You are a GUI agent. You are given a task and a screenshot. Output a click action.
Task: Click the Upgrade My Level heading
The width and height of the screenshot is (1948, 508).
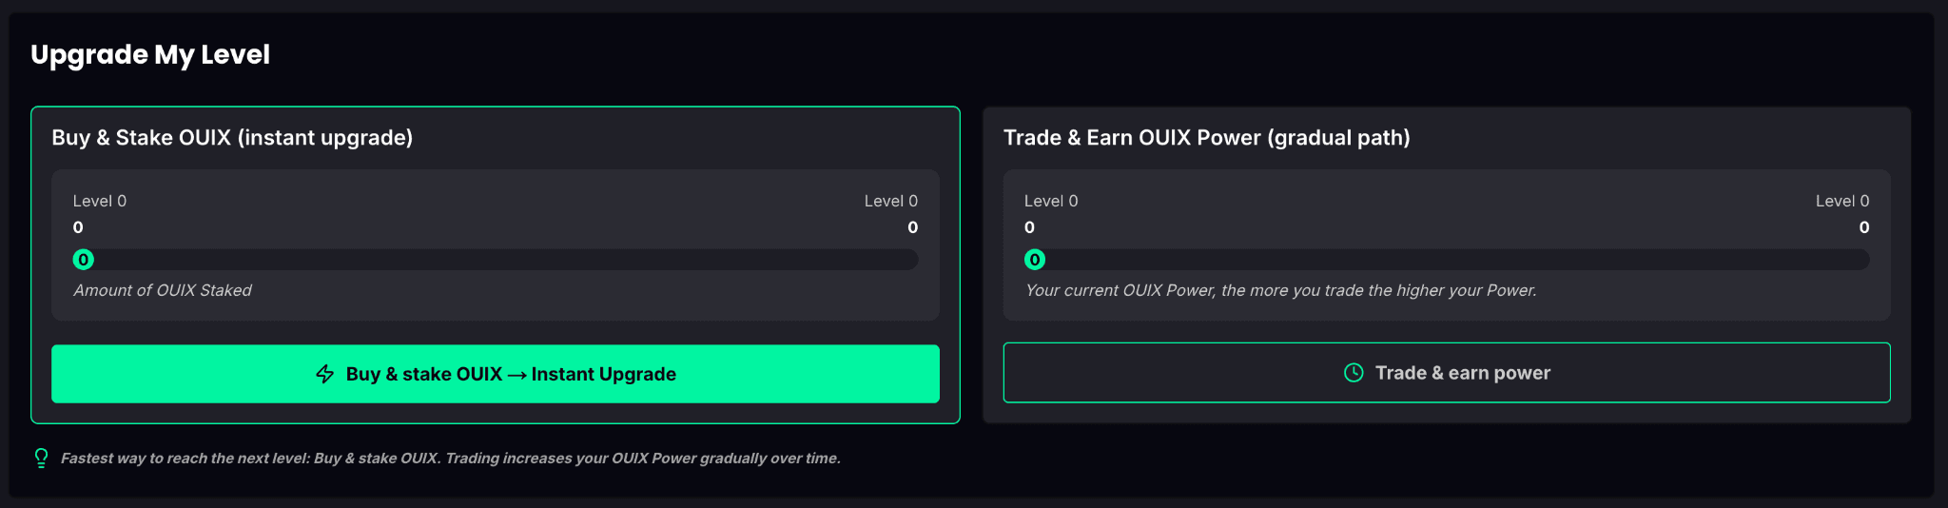click(x=150, y=55)
